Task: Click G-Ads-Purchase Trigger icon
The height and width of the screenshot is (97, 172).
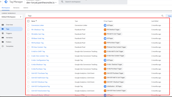Action: point(105,69)
